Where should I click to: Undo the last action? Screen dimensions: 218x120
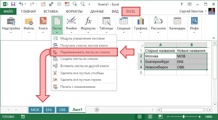point(21,4)
